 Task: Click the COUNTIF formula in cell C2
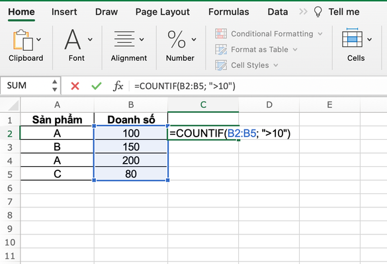click(230, 133)
